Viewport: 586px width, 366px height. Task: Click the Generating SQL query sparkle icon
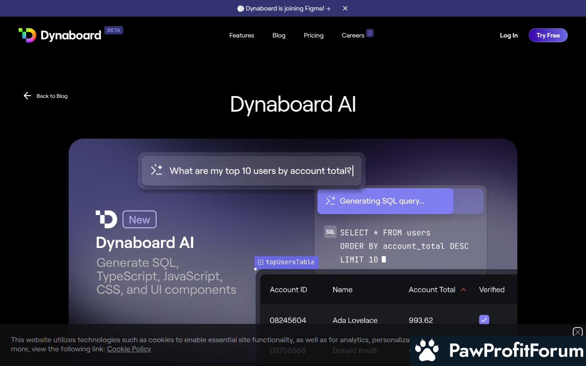coord(331,200)
